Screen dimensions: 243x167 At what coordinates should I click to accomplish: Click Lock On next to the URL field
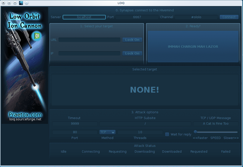[132, 40]
